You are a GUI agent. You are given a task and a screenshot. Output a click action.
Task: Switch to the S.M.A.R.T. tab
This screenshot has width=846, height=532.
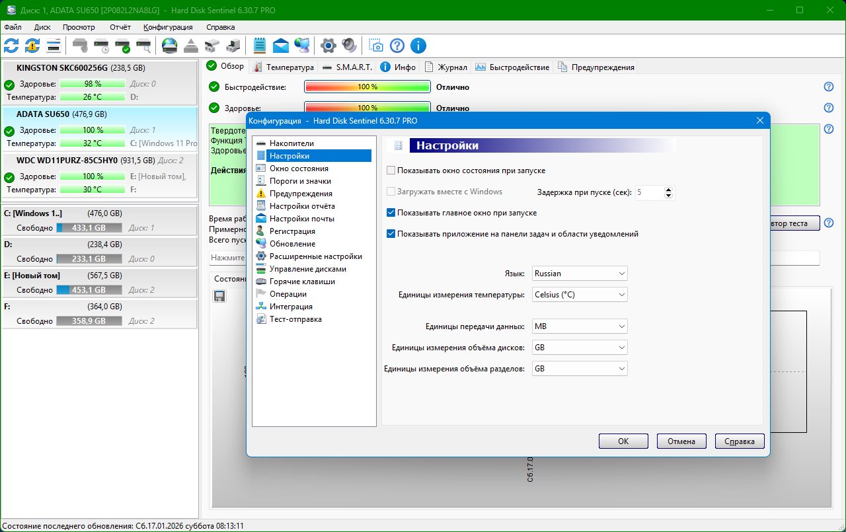point(348,67)
